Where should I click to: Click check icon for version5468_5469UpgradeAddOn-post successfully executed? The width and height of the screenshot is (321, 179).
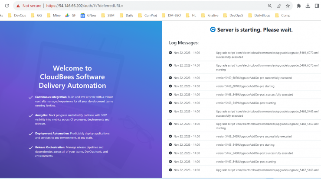[170, 95]
